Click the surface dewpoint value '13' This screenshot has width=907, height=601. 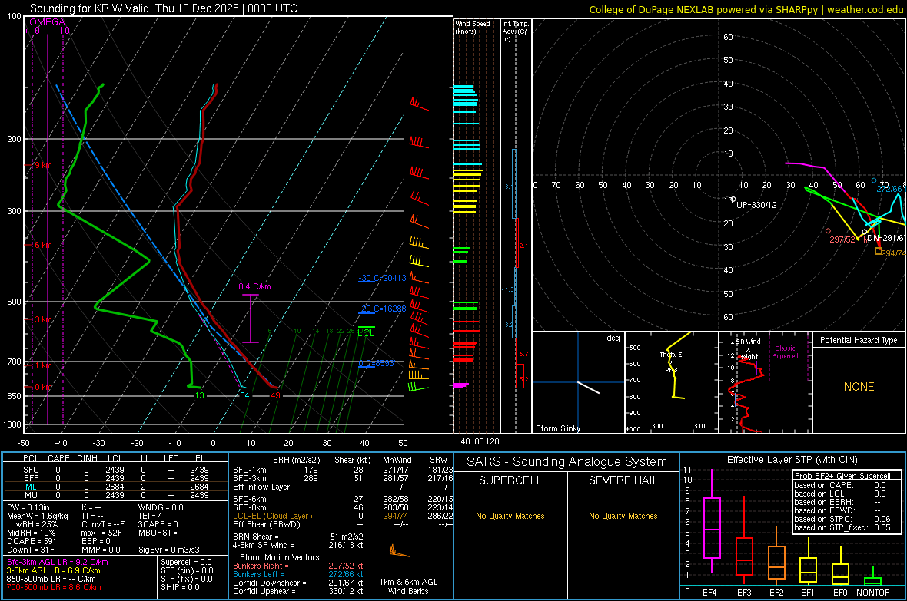coord(200,396)
